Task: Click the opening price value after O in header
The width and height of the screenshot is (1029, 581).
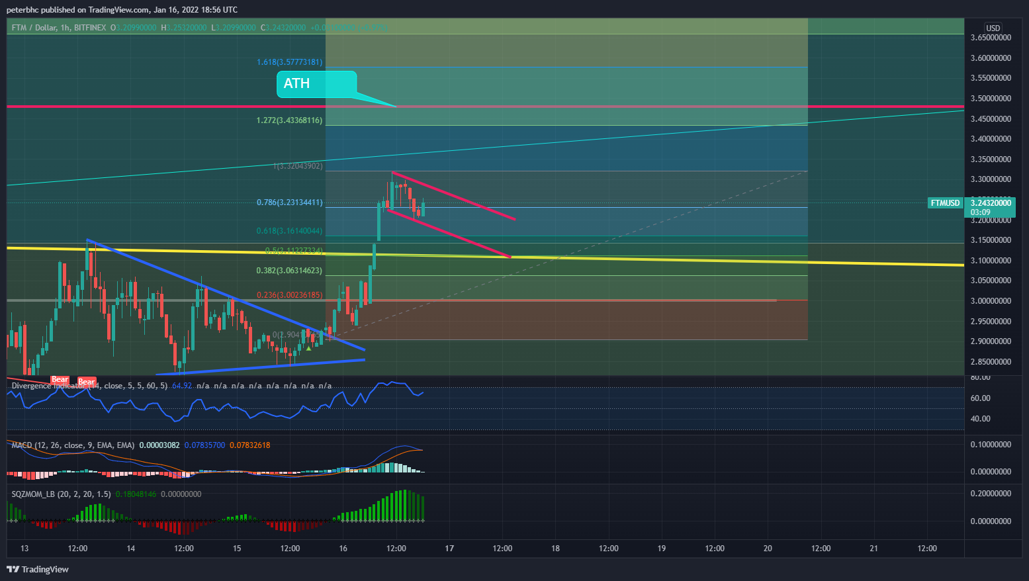Action: 136,28
